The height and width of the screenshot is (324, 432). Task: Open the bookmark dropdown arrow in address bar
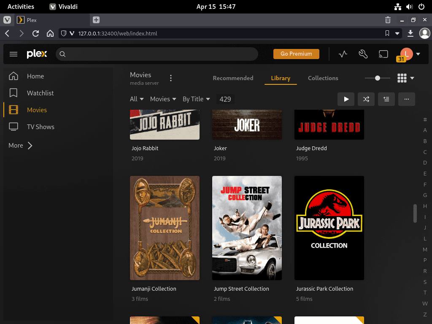[x=397, y=33]
